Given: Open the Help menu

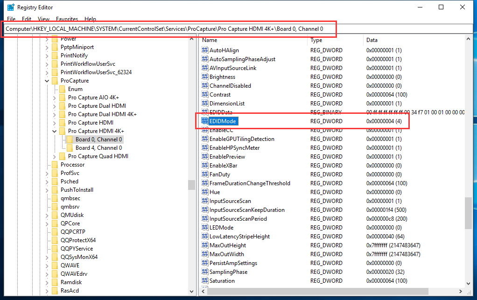Looking at the screenshot, I should pos(91,19).
